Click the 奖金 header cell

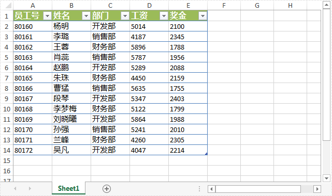tap(188, 16)
